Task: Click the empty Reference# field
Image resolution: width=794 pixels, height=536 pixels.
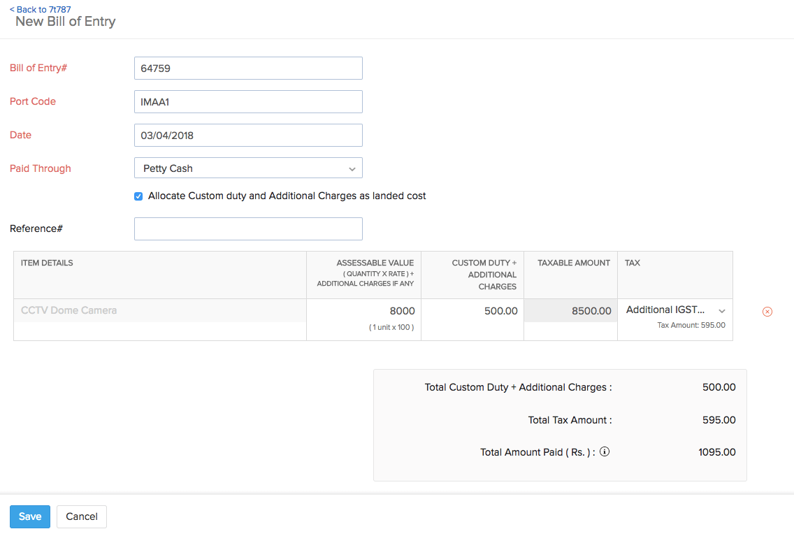Action: [x=248, y=229]
